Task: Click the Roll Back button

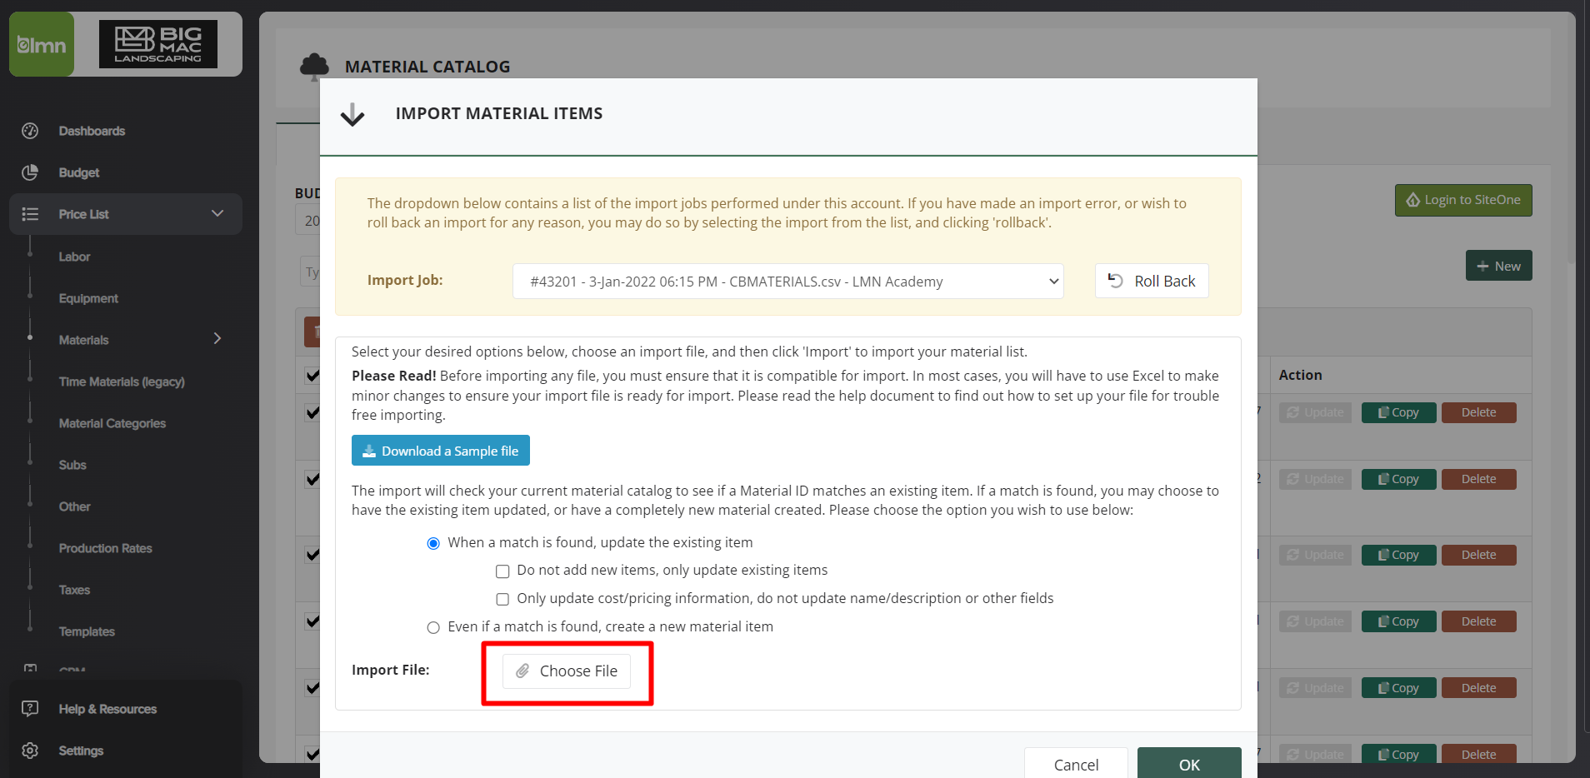Action: tap(1151, 282)
